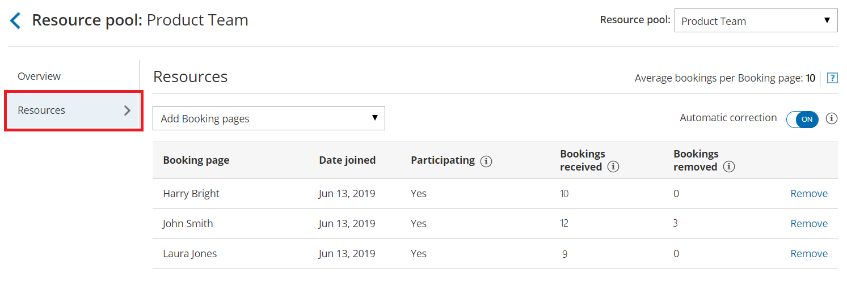Click the Booking page column header
847x281 pixels.
coord(196,160)
